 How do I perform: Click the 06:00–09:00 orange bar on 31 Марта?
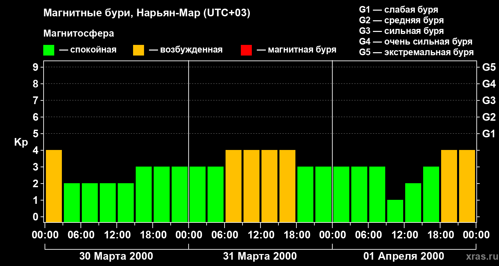click(x=234, y=186)
